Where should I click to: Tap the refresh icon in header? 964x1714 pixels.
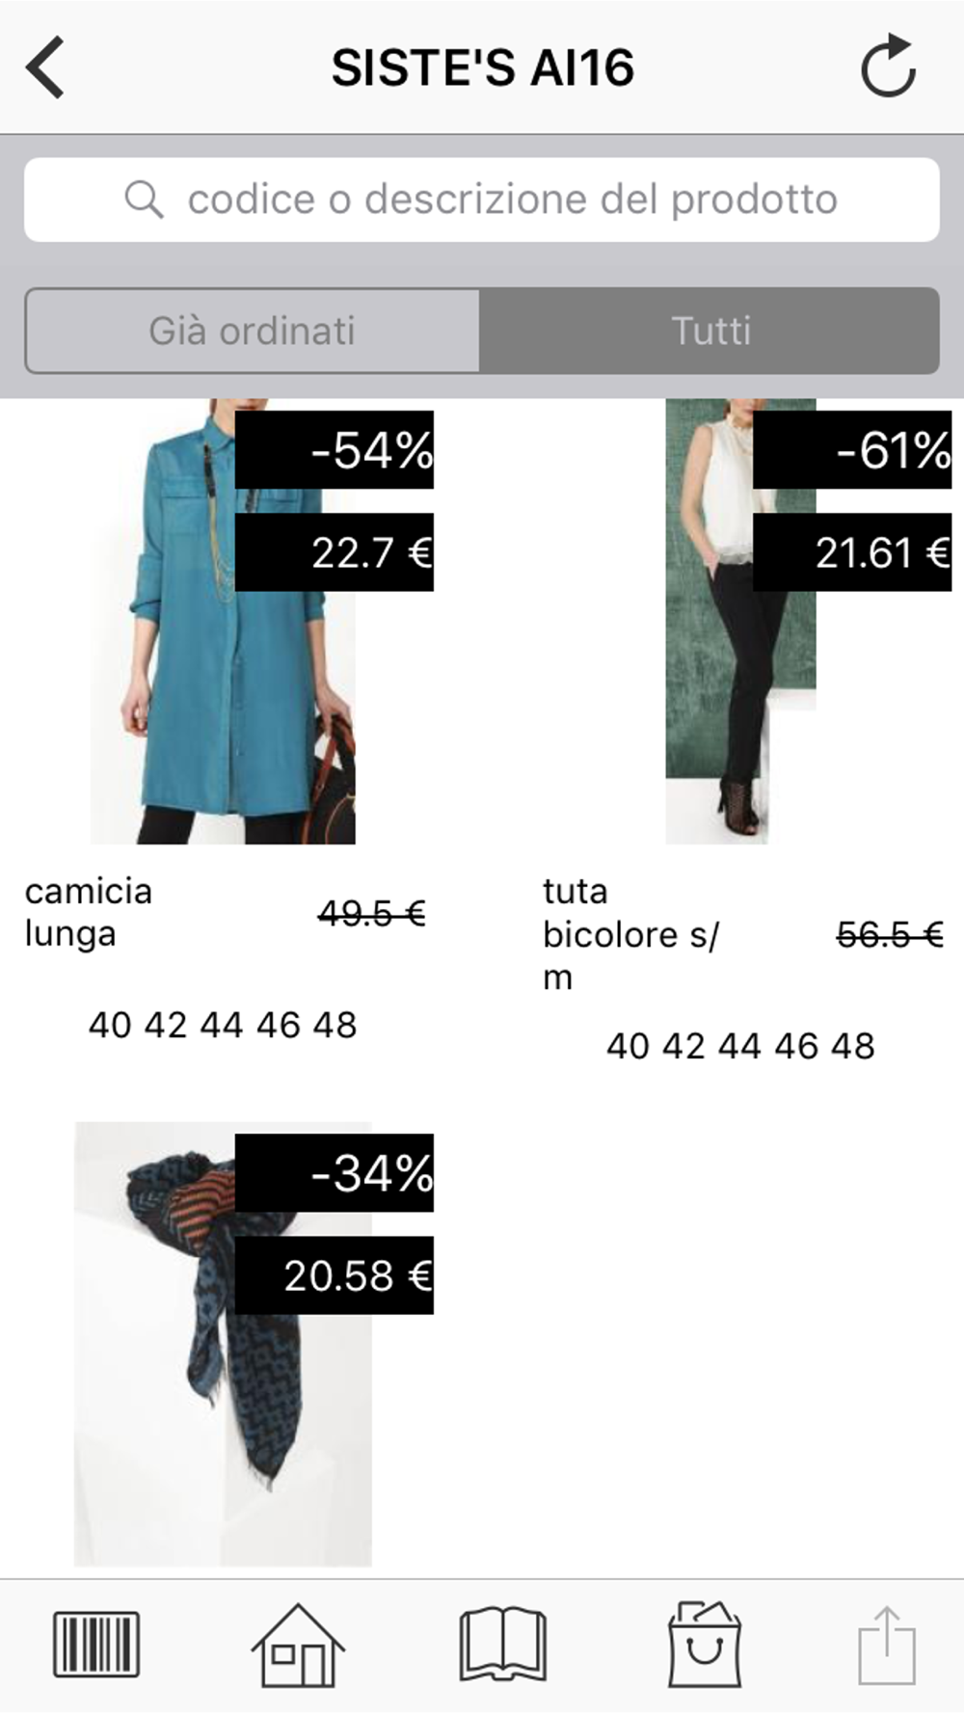pyautogui.click(x=888, y=66)
